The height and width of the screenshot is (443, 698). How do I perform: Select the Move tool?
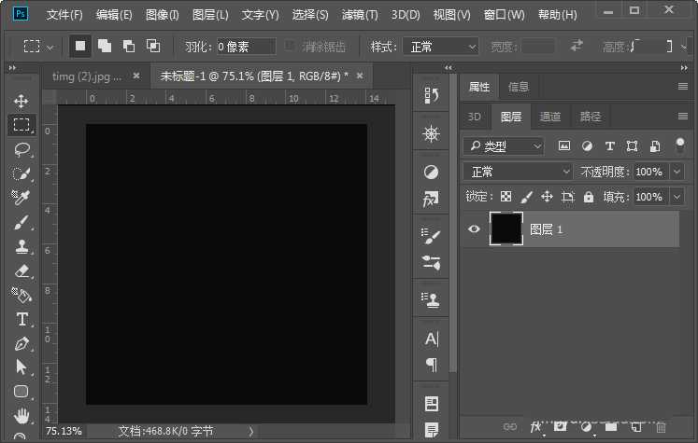(21, 101)
